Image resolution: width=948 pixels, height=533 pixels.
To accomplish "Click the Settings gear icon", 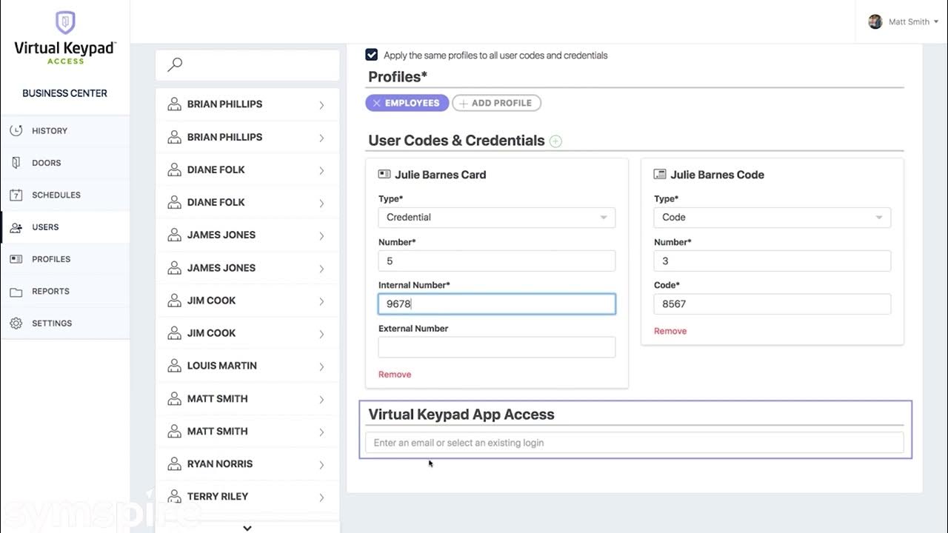I will click(16, 324).
